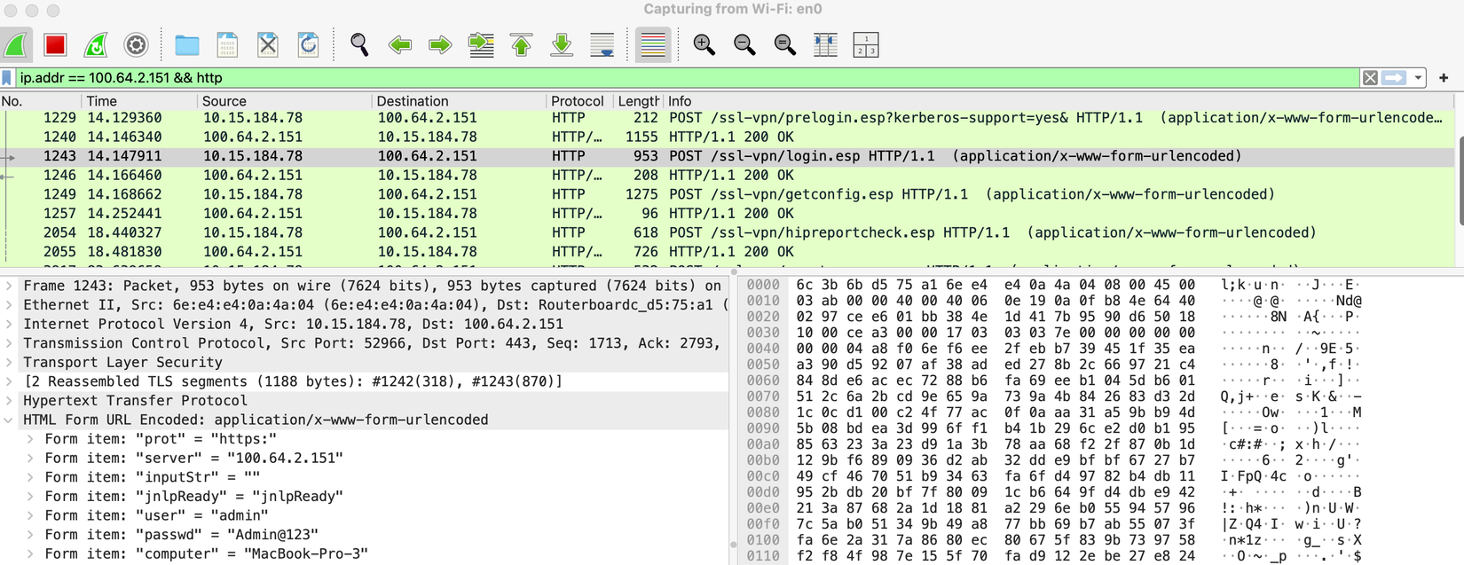Go back in packet history arrow
Image resolution: width=1464 pixels, height=565 pixels.
(400, 44)
